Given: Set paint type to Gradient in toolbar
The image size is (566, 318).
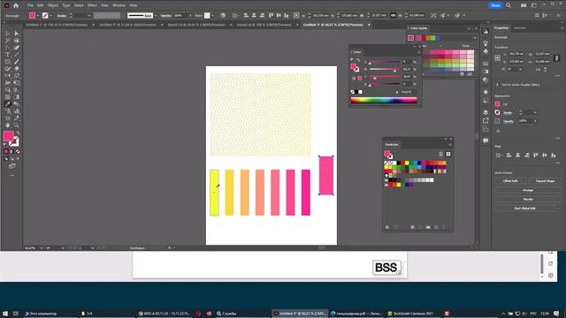Looking at the screenshot, I should click(x=11, y=152).
